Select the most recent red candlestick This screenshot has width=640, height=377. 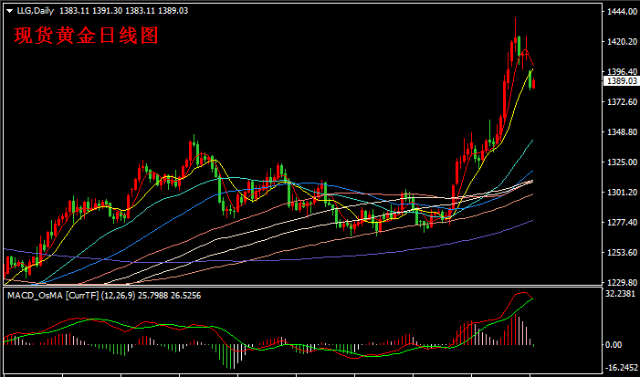534,83
